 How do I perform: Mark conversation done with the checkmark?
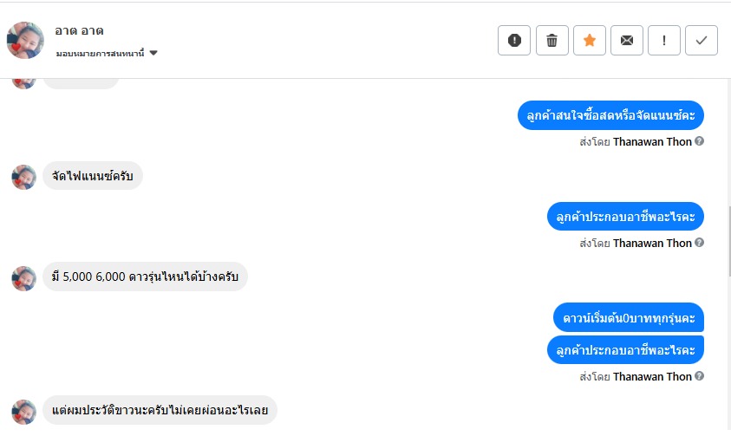(701, 41)
